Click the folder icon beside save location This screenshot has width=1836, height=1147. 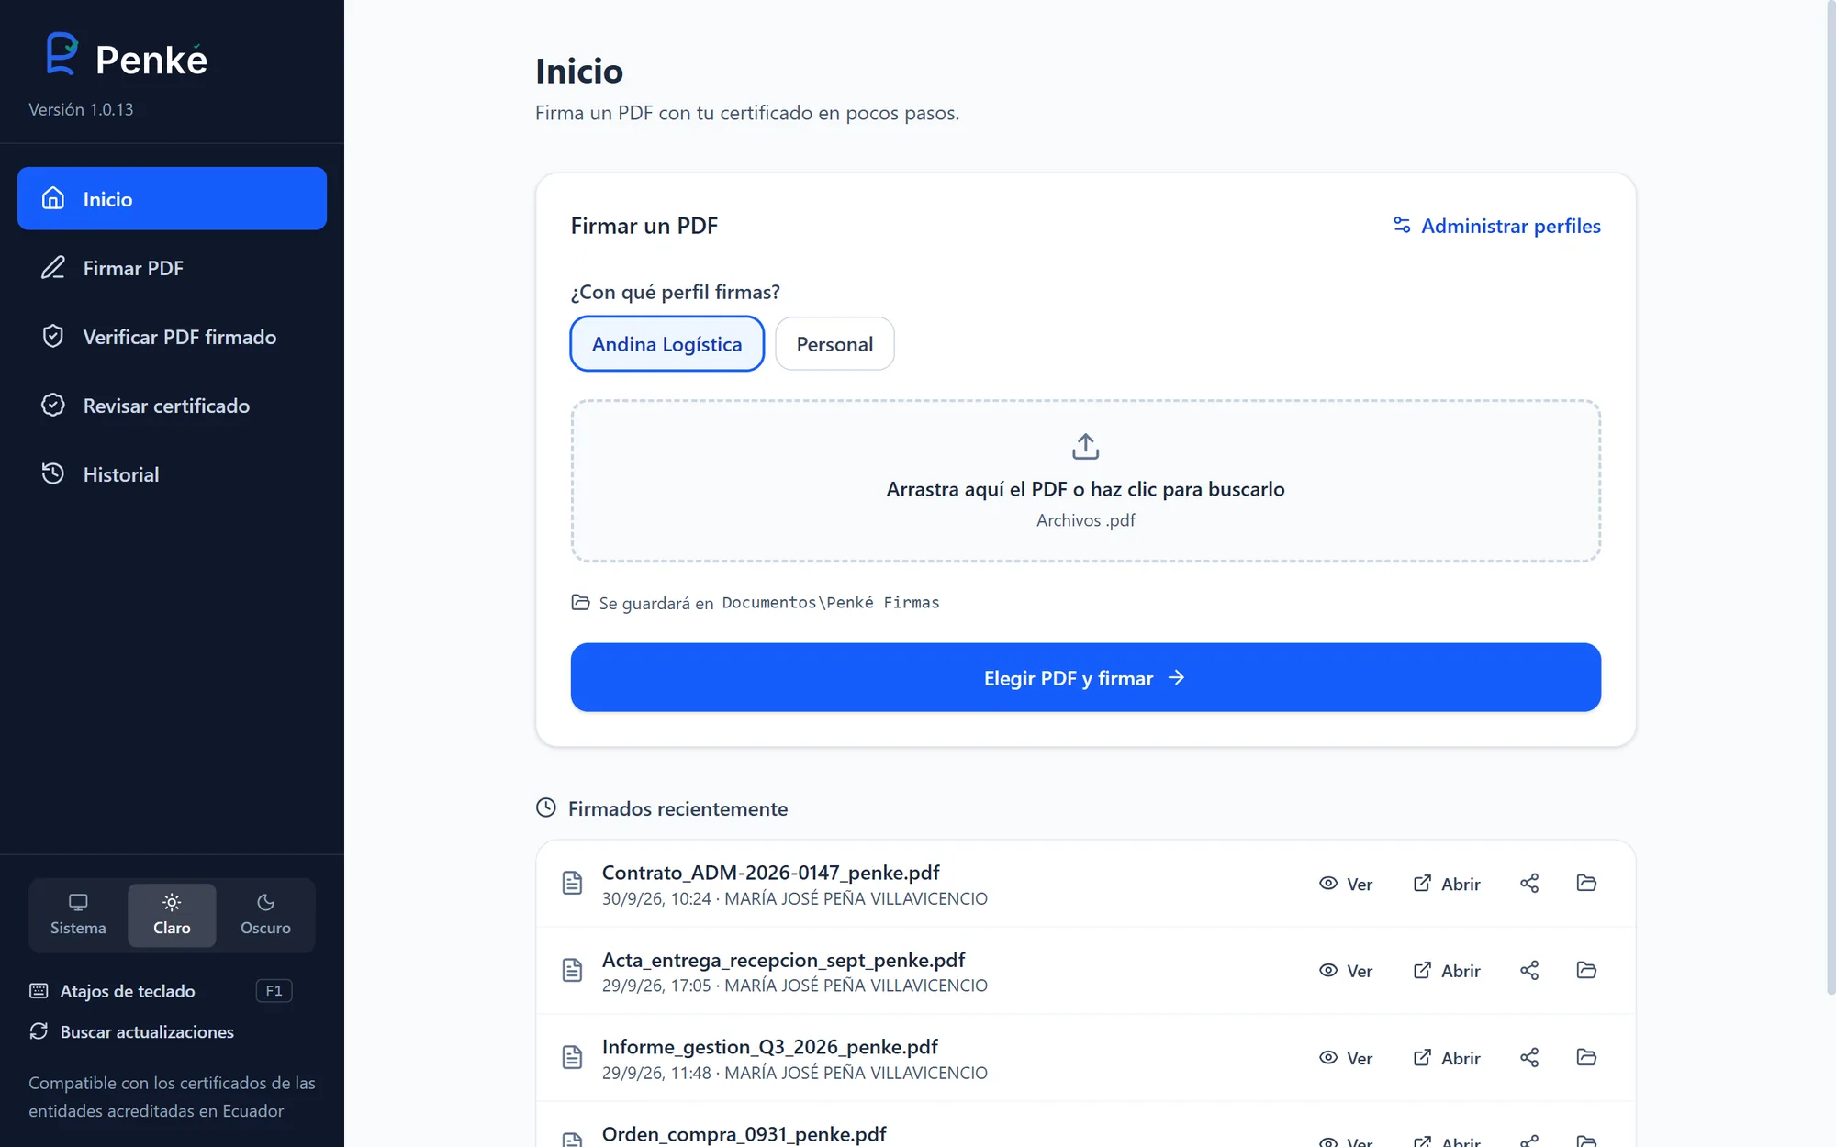580,602
